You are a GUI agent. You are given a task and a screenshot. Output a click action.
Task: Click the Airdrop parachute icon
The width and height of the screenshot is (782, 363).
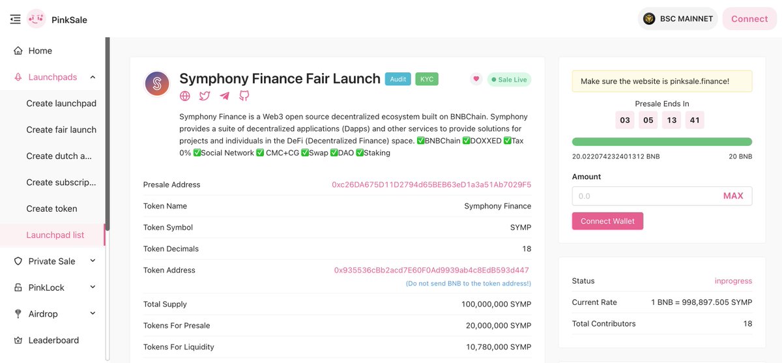(18, 314)
